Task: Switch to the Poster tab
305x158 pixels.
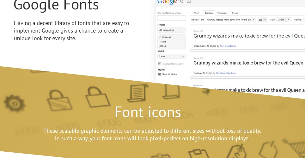Action: 235,13
